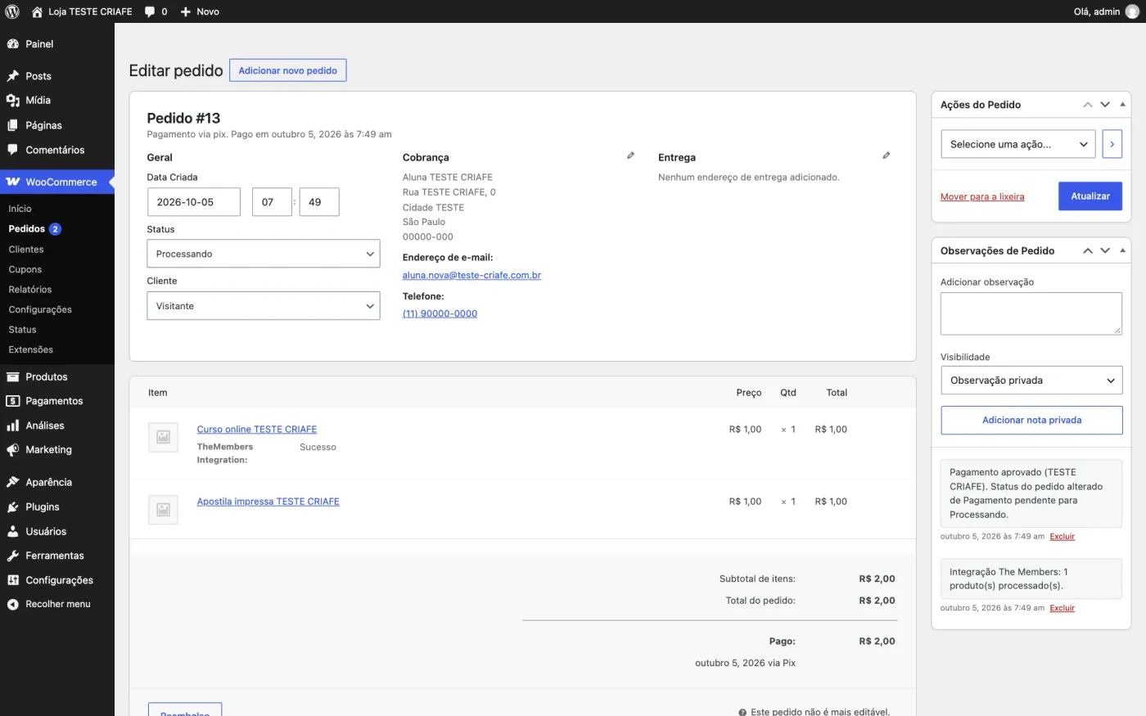Open the Extensões submenu item
Viewport: 1146px width, 716px height.
(x=31, y=349)
